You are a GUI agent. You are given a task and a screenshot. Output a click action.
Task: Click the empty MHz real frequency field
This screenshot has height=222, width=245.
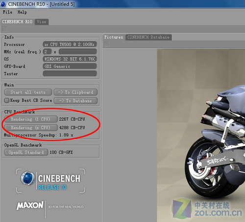[x=78, y=52]
